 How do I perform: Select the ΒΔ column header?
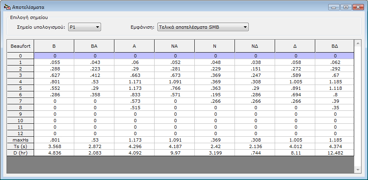335,46
